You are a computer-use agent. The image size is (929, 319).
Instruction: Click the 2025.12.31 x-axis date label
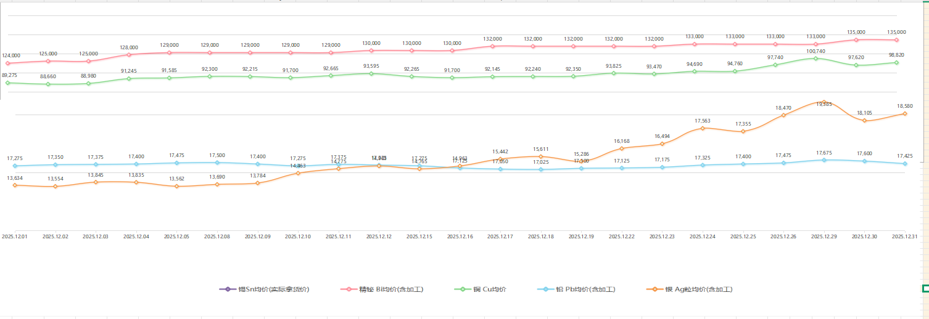point(904,236)
